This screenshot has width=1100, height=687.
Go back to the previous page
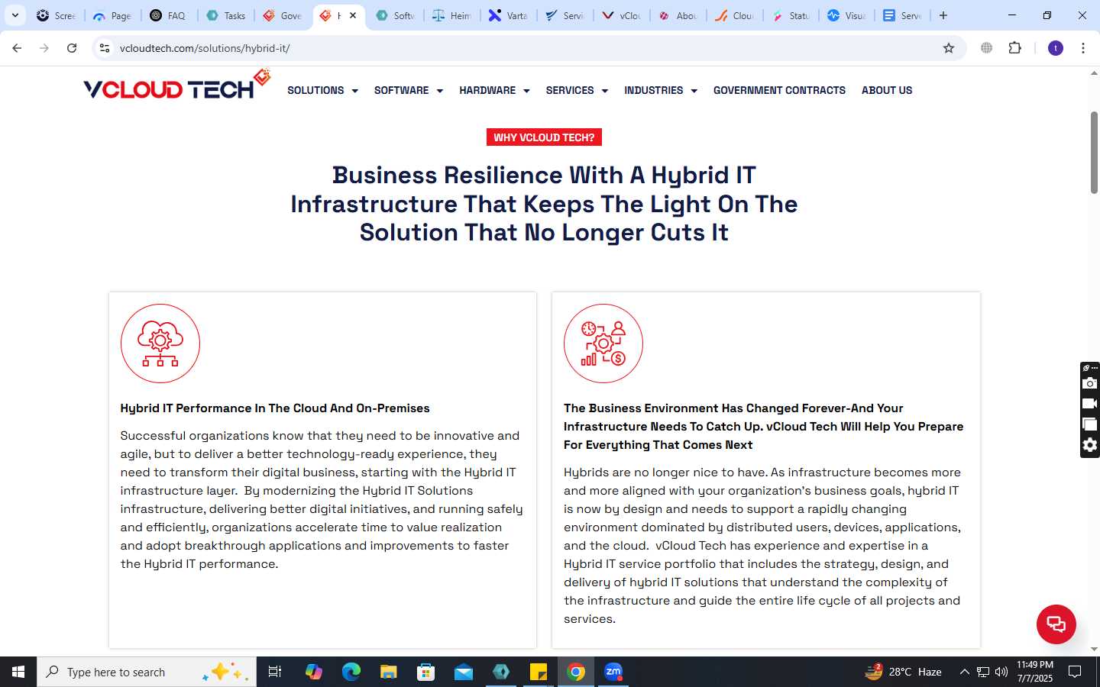(17, 48)
